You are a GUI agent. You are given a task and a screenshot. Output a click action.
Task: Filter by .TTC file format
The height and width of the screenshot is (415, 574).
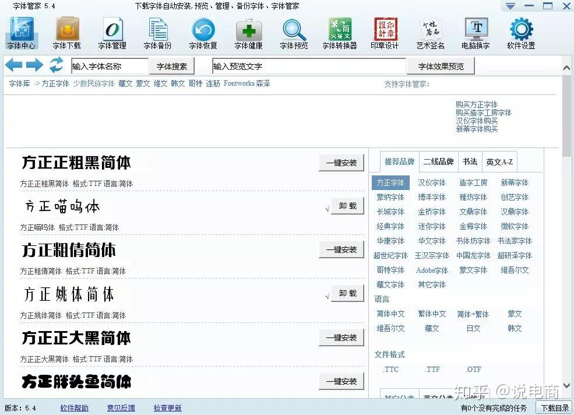[390, 369]
